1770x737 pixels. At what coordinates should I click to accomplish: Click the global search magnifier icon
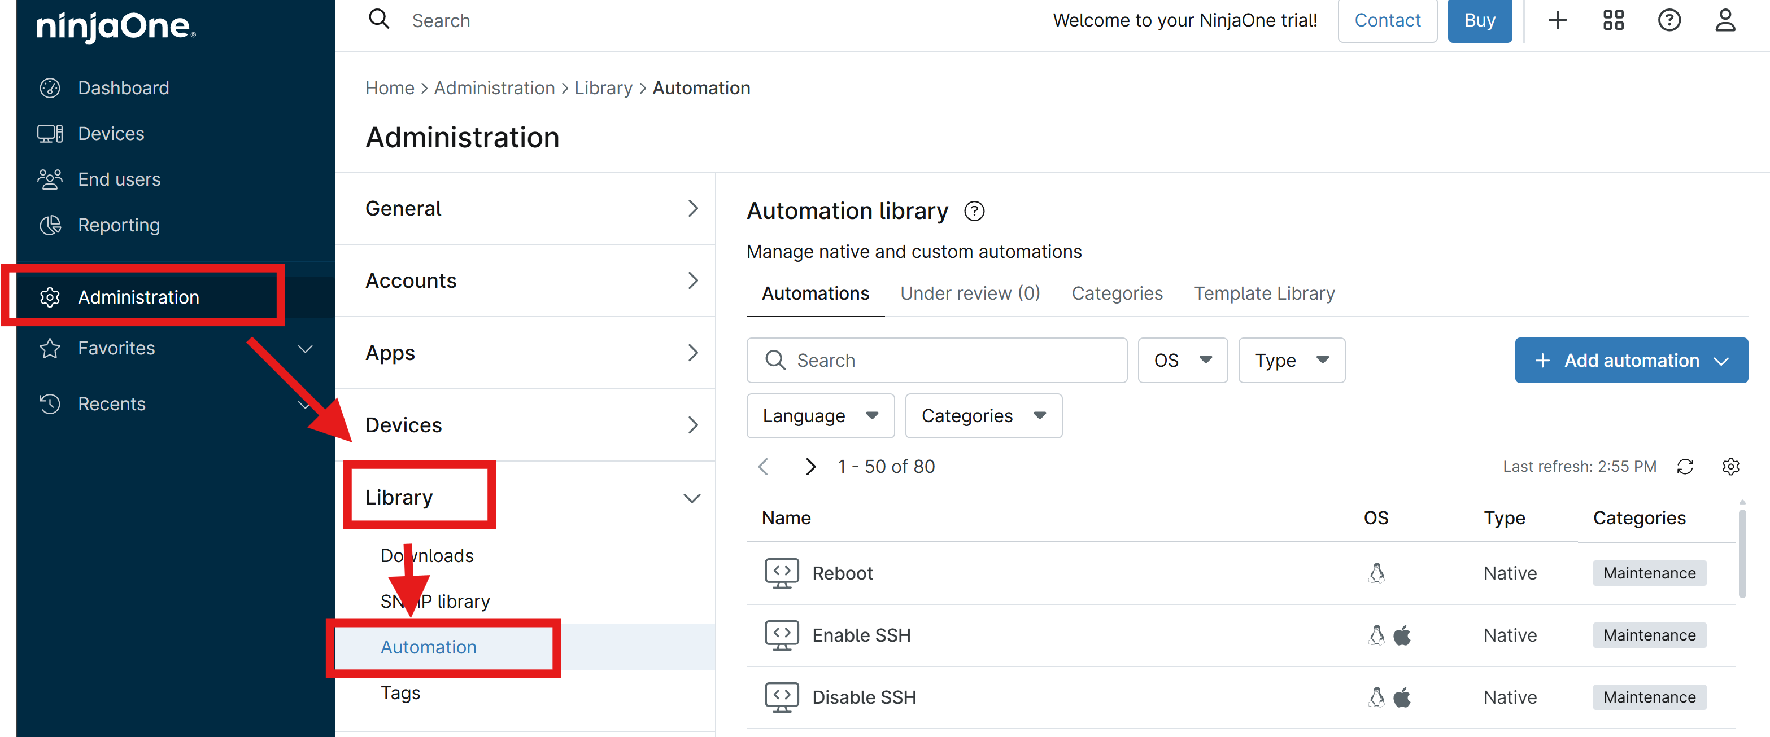pyautogui.click(x=378, y=19)
